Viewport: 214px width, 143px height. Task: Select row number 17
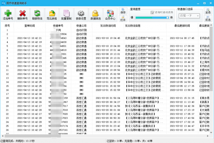coord(7,94)
